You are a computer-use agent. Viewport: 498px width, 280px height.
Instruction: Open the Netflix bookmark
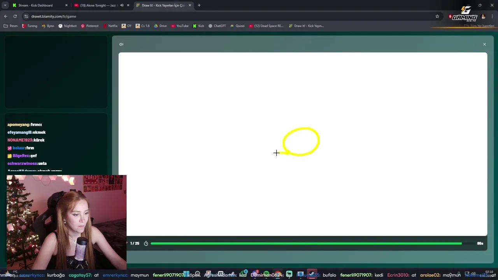click(x=110, y=26)
